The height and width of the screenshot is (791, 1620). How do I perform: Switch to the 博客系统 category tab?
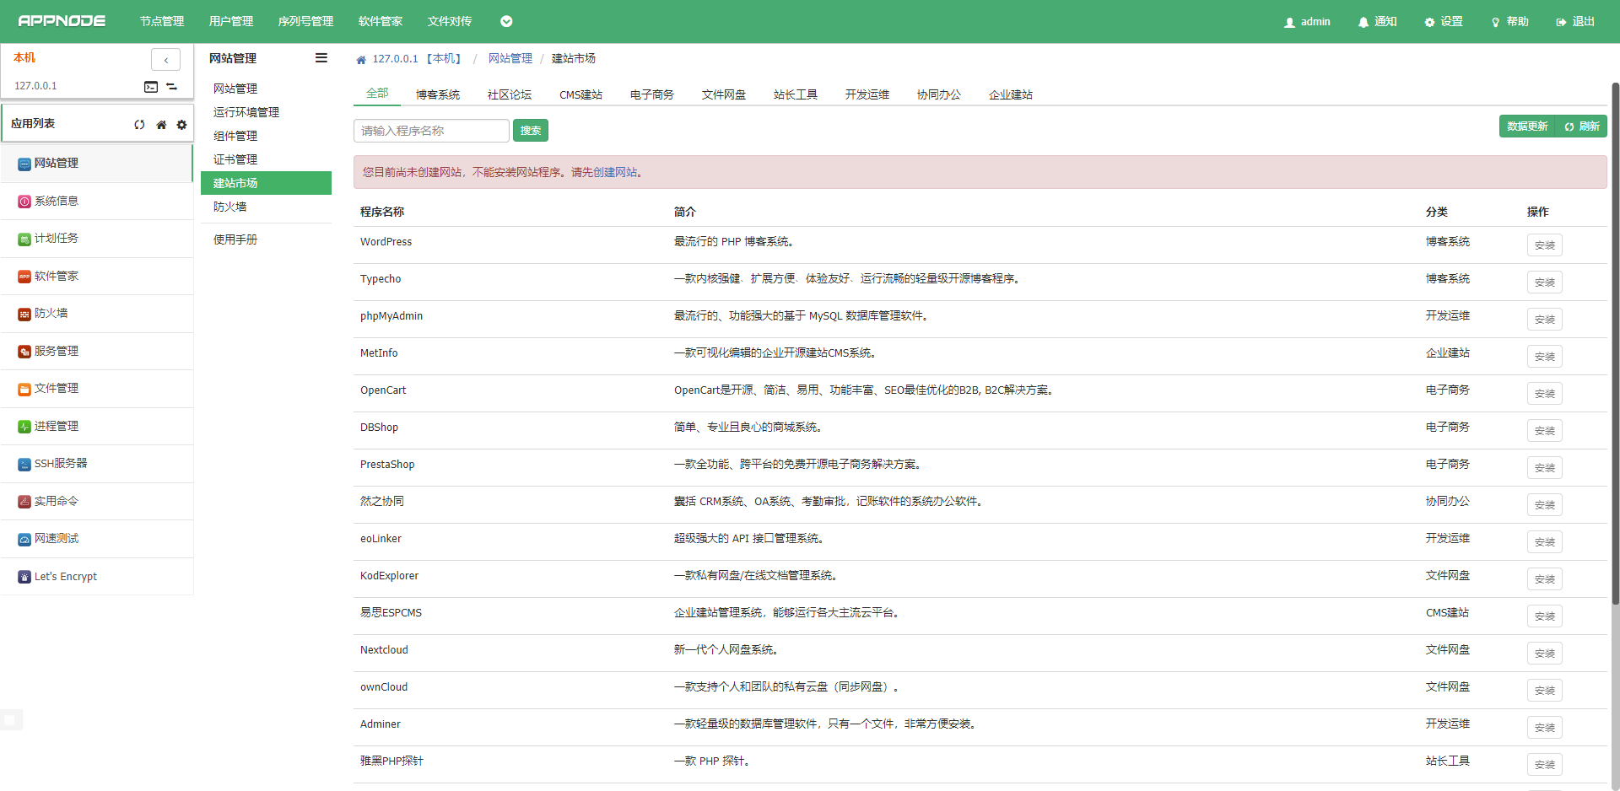tap(437, 94)
